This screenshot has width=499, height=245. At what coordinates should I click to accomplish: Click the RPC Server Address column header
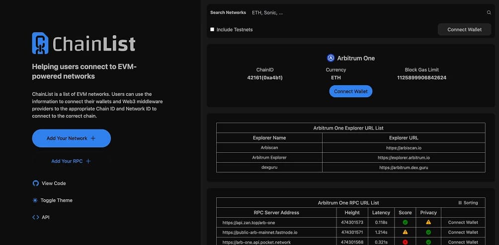[x=276, y=213]
